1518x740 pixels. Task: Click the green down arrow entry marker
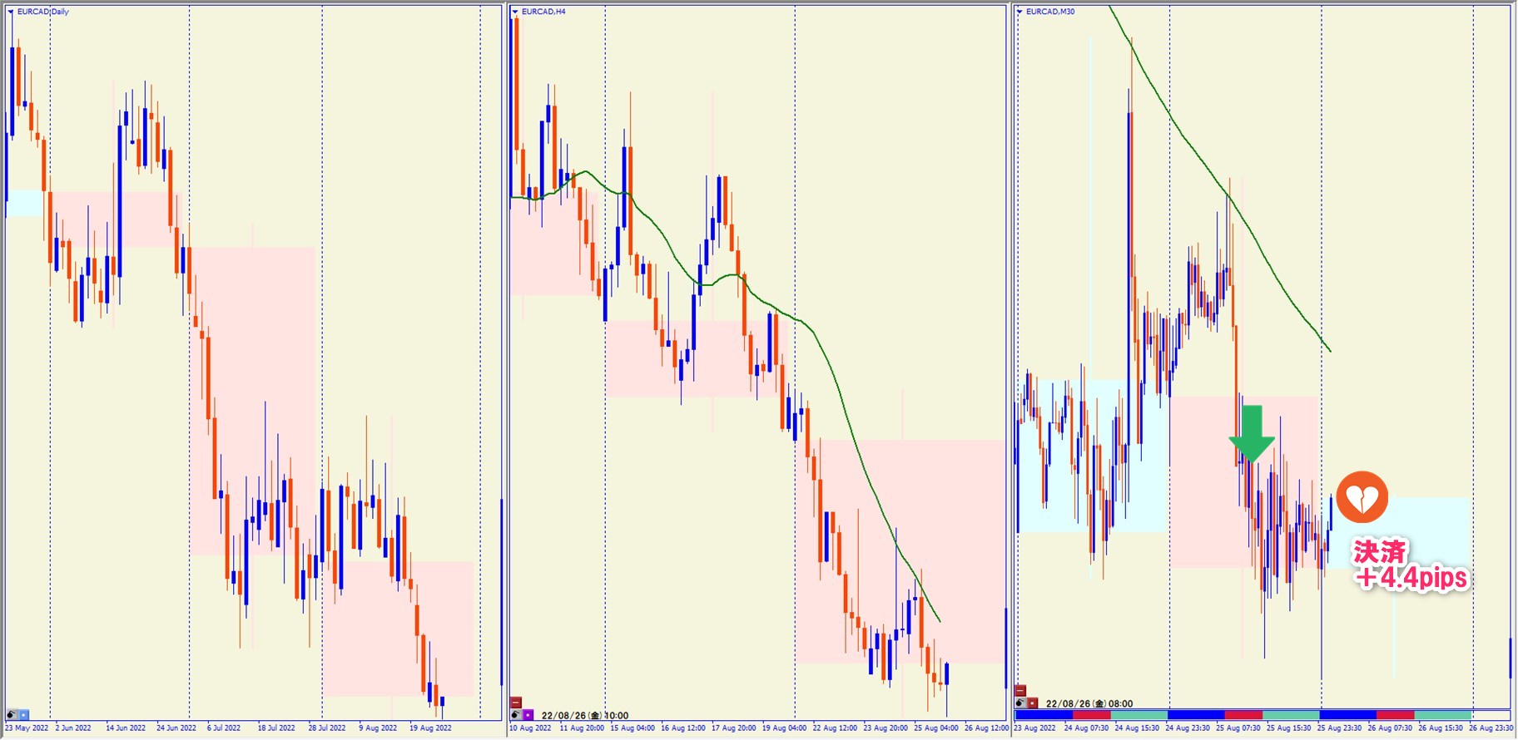(1252, 432)
